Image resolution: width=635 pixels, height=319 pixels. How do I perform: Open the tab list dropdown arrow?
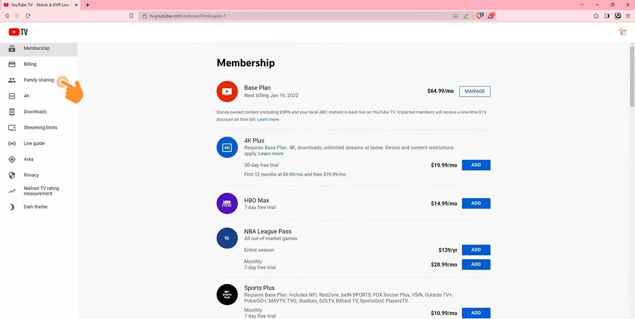(581, 5)
